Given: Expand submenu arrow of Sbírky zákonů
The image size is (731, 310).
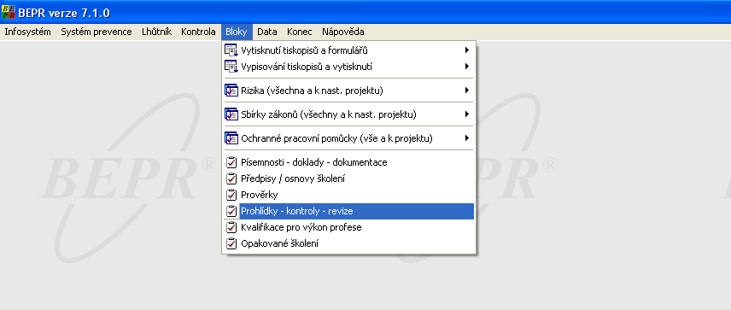Looking at the screenshot, I should pyautogui.click(x=466, y=114).
